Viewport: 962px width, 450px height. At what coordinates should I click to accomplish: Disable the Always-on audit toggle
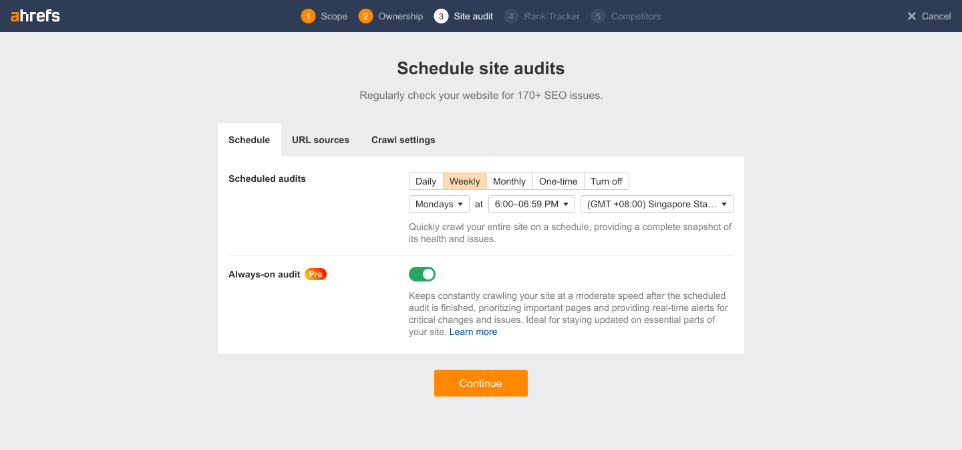[x=421, y=273]
